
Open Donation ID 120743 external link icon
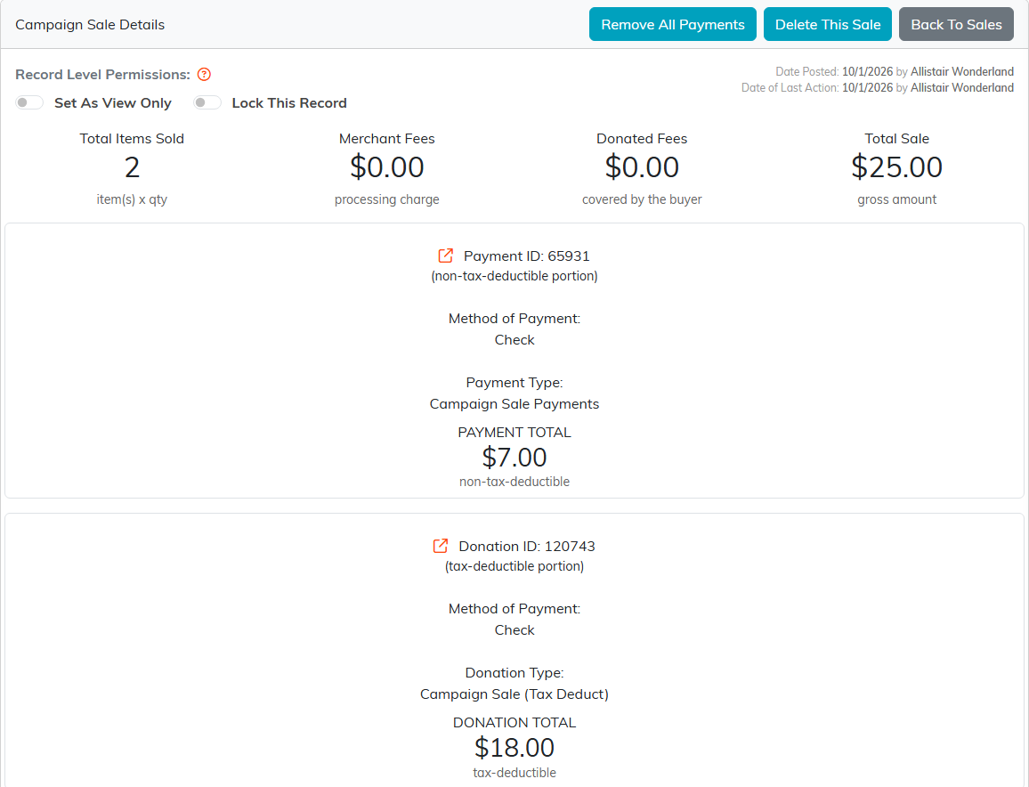(x=441, y=546)
